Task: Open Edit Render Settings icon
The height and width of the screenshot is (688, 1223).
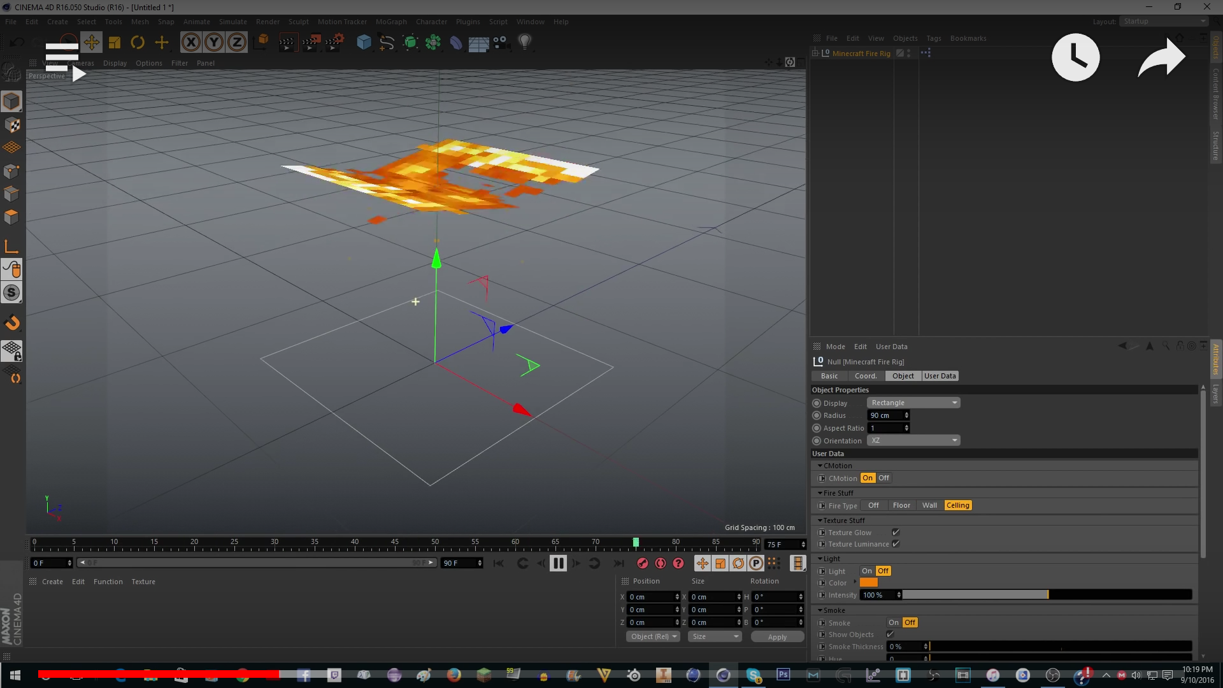Action: point(334,43)
